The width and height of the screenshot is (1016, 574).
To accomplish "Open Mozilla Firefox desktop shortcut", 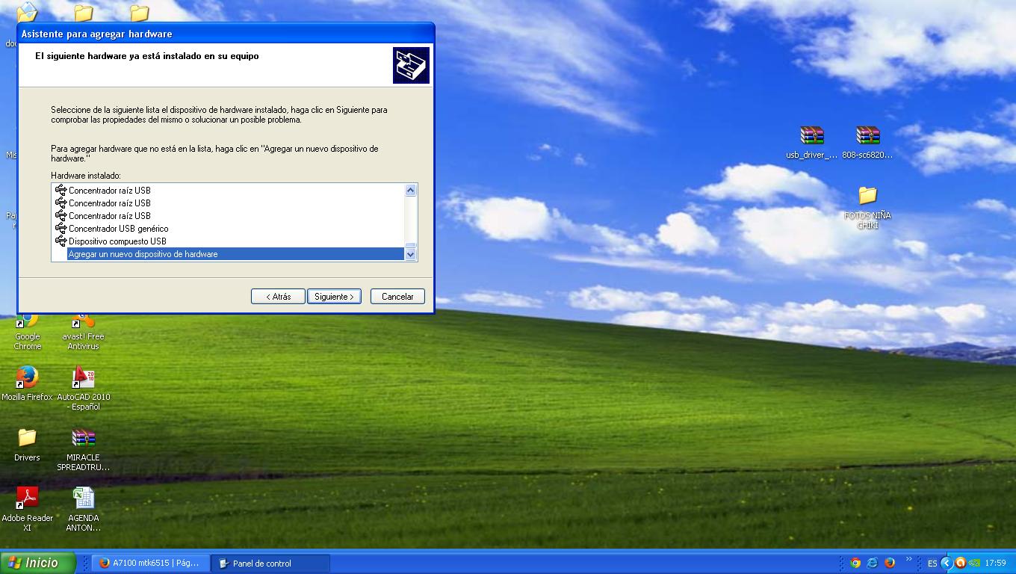I will pos(27,383).
